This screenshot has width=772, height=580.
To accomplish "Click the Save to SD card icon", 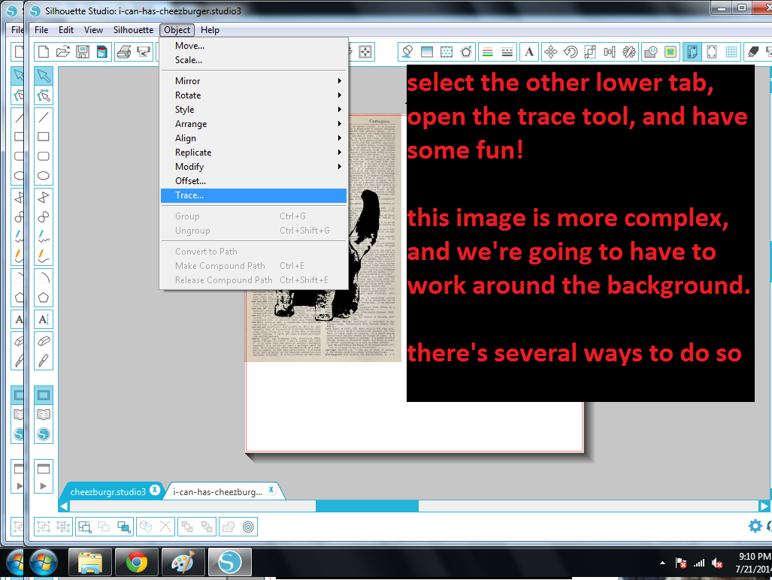I will point(102,52).
